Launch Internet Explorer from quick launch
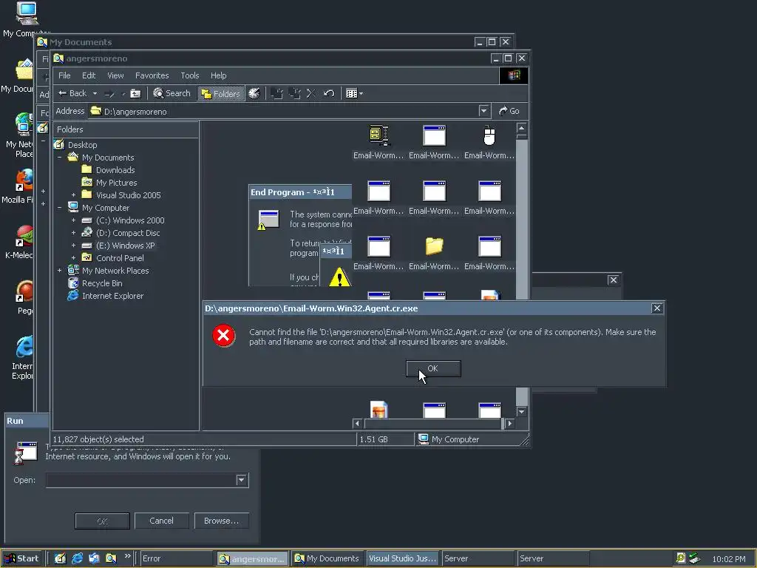Viewport: 757px width, 568px height. tap(77, 558)
